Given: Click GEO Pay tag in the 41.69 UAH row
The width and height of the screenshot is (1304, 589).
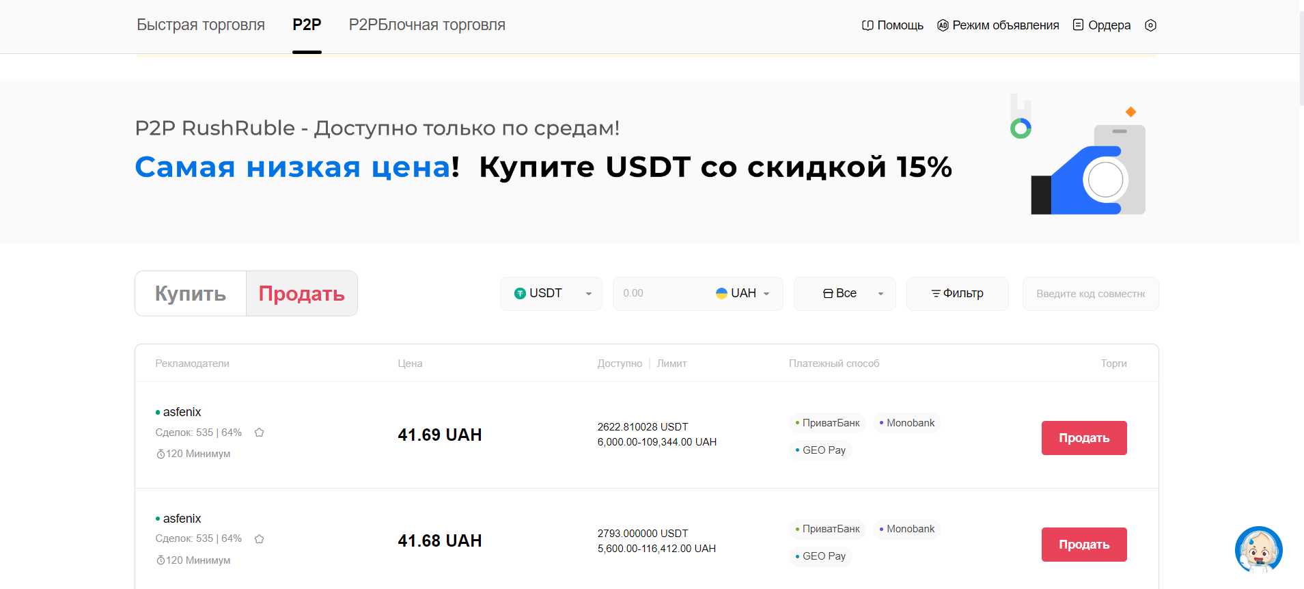Looking at the screenshot, I should pyautogui.click(x=820, y=450).
